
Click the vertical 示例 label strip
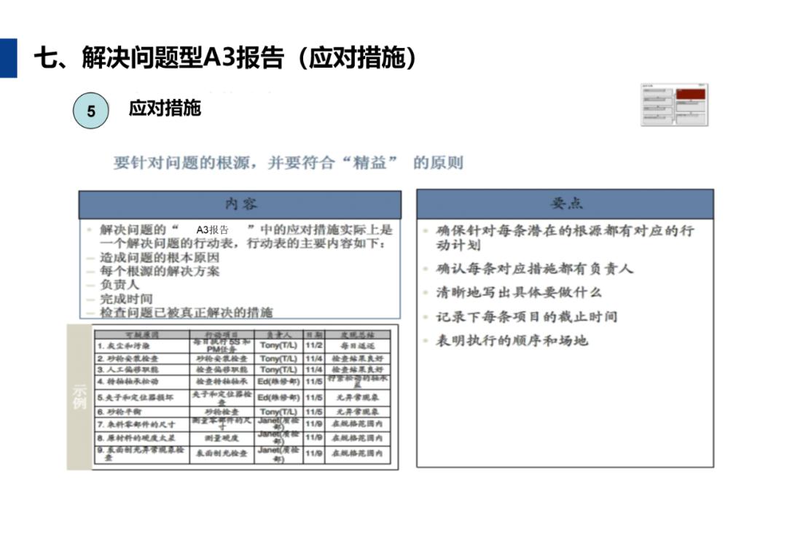[x=79, y=397]
